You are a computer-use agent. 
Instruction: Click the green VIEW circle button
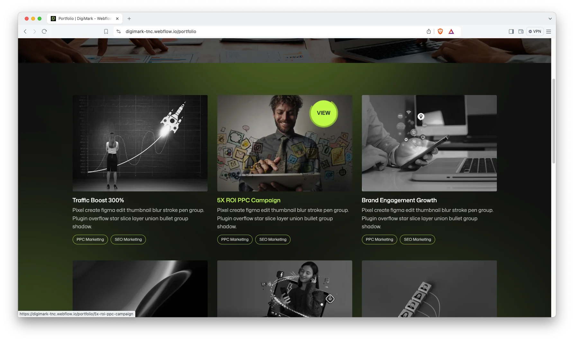[x=323, y=113]
